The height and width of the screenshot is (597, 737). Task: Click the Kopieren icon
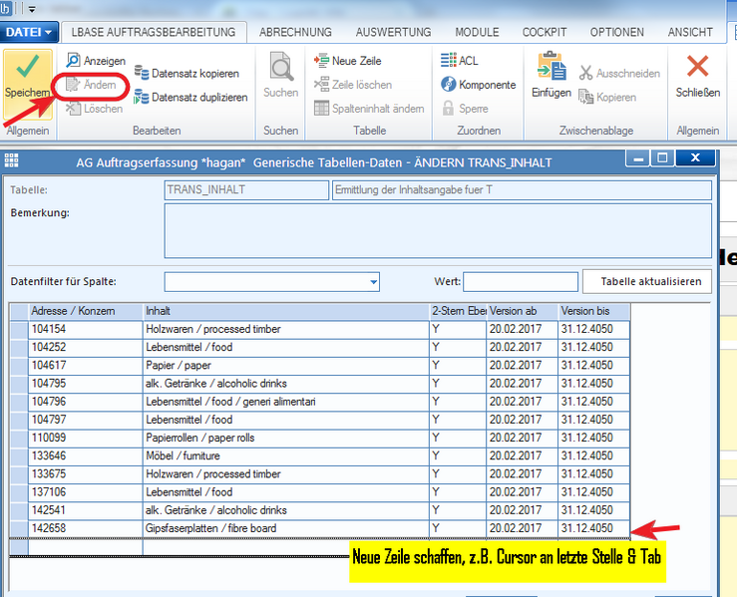click(585, 97)
